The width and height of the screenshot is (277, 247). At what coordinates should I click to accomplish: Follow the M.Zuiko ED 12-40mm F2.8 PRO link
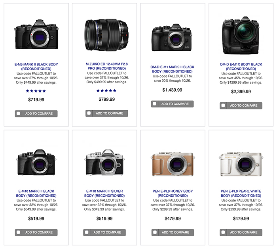[106, 66]
